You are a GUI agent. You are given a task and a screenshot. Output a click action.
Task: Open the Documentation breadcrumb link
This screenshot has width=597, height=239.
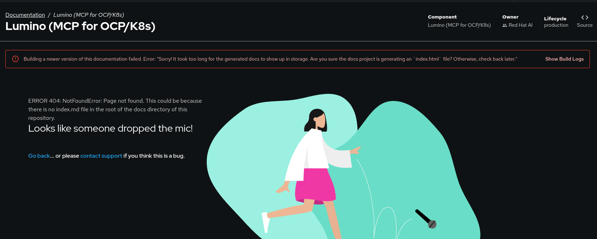pos(25,15)
